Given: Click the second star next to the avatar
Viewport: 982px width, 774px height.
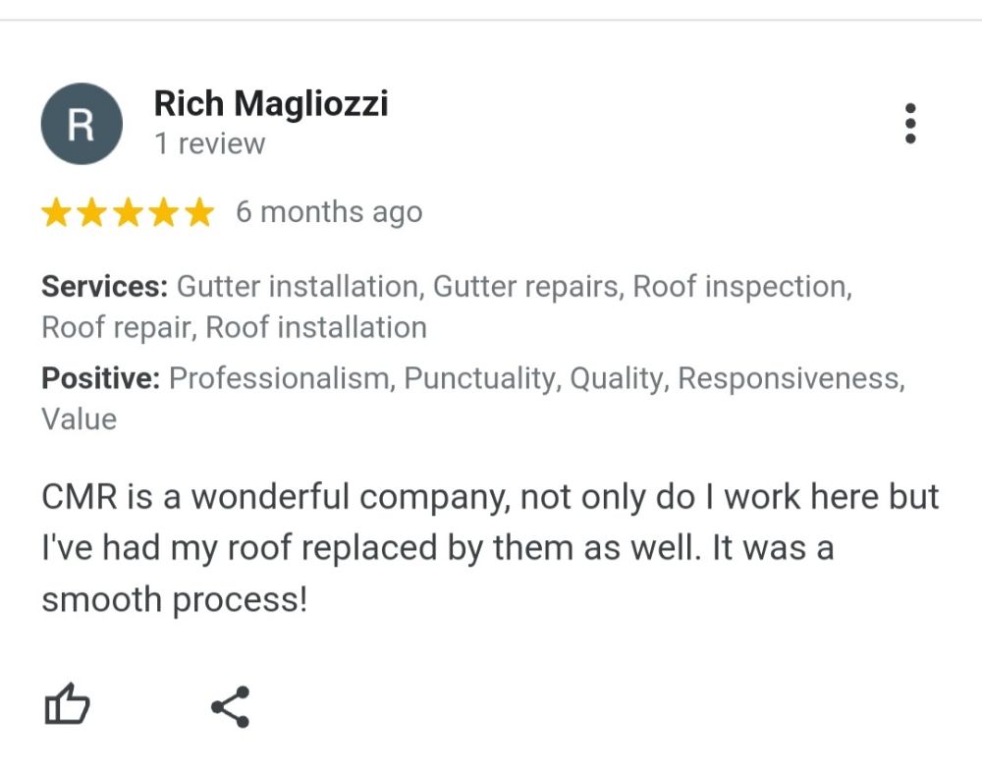Looking at the screenshot, I should click(91, 211).
